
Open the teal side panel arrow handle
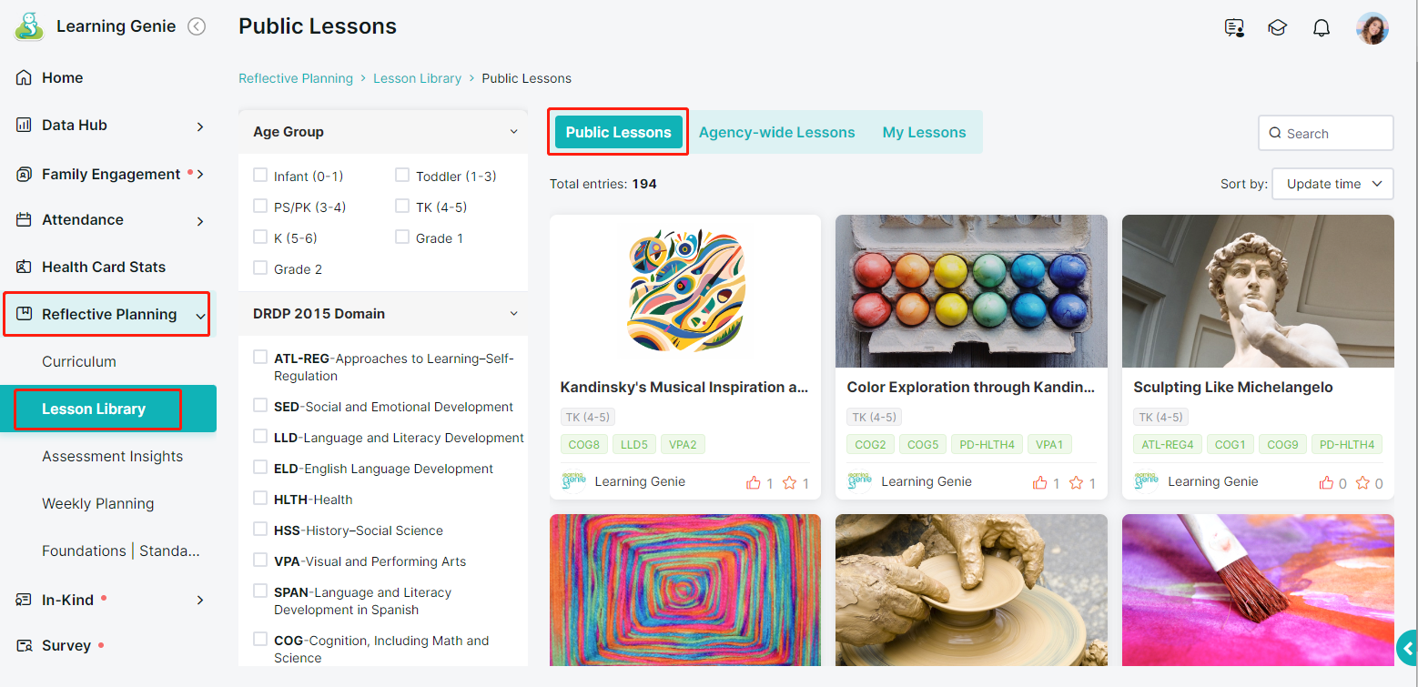pos(1407,648)
